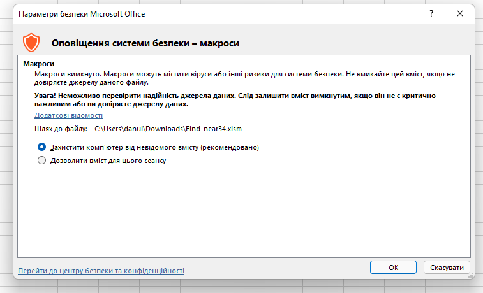The image size is (483, 293).
Task: Click a spreadsheet cell below the dialog
Action: pyautogui.click(x=242, y=287)
